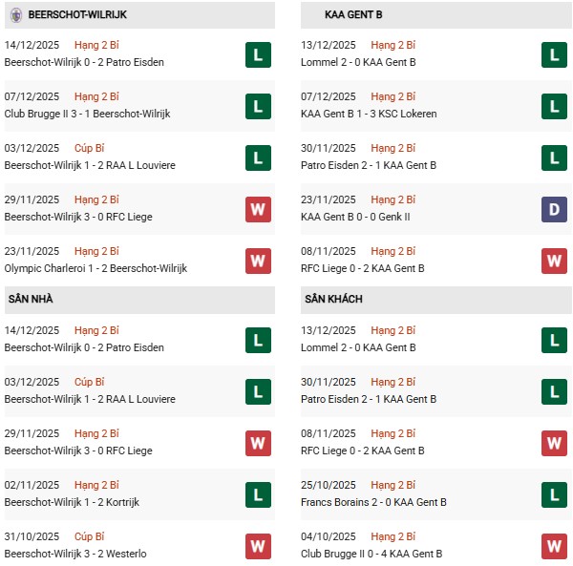Click the D badge for KAA Gent B 0-0 Genk II
573x566 pixels.
pyautogui.click(x=554, y=209)
